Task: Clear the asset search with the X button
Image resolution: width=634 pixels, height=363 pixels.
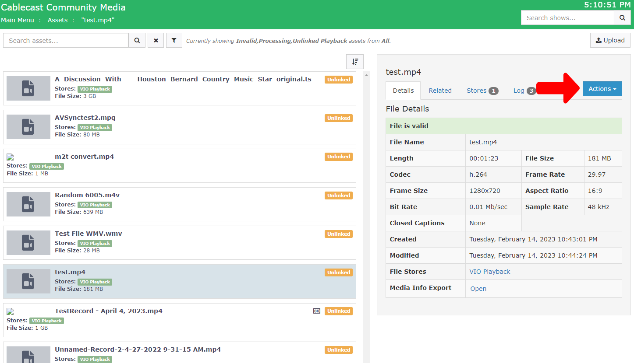Action: pos(156,40)
